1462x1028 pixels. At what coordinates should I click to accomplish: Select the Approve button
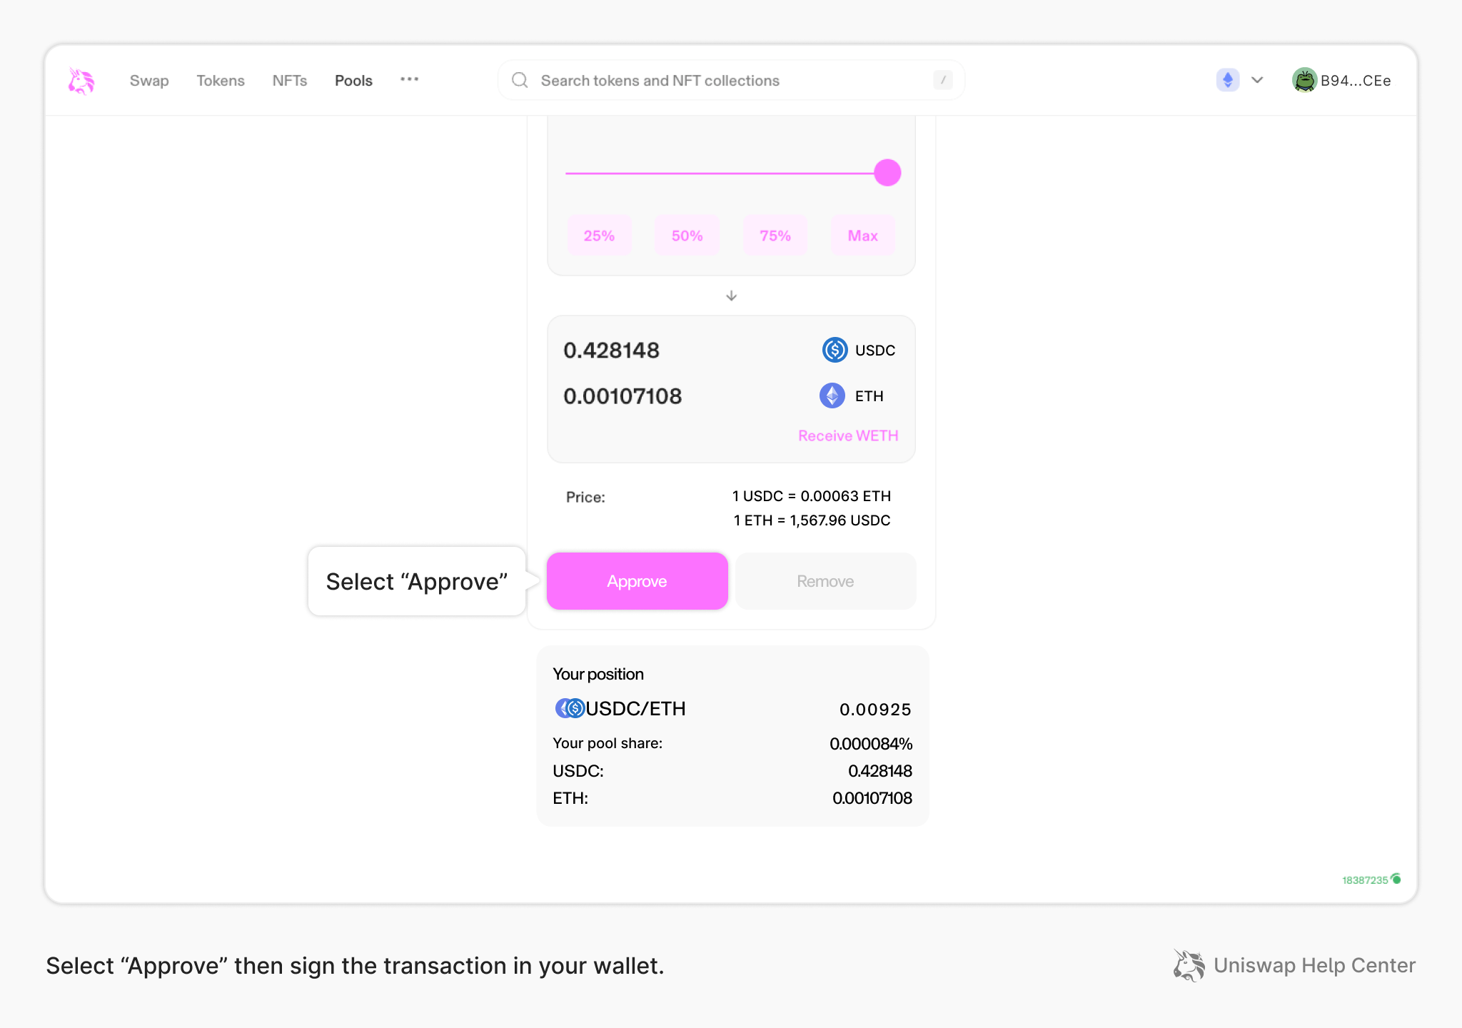(x=637, y=580)
